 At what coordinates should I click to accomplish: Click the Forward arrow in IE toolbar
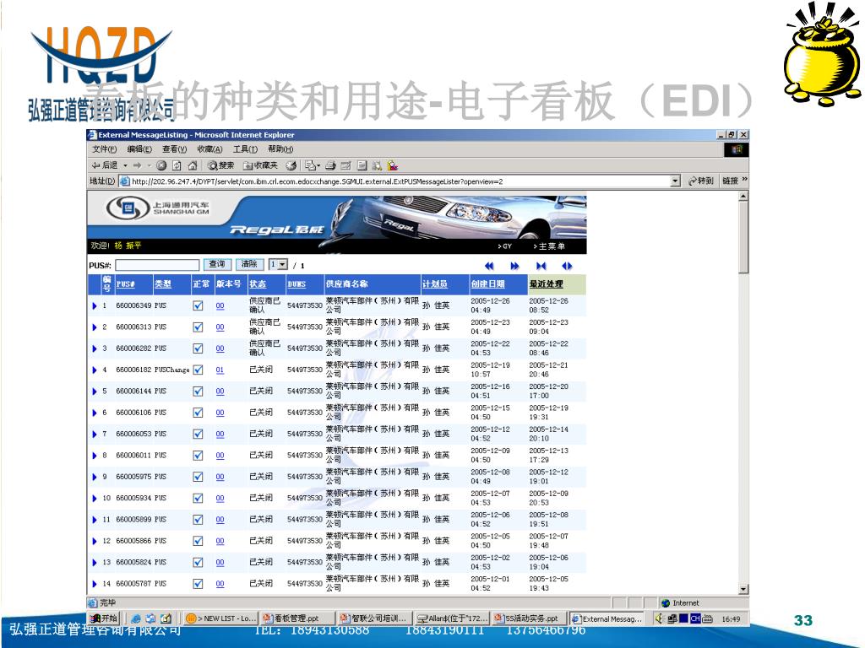click(x=137, y=165)
